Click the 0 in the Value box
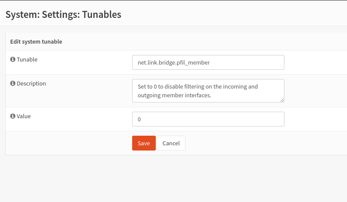 139,119
